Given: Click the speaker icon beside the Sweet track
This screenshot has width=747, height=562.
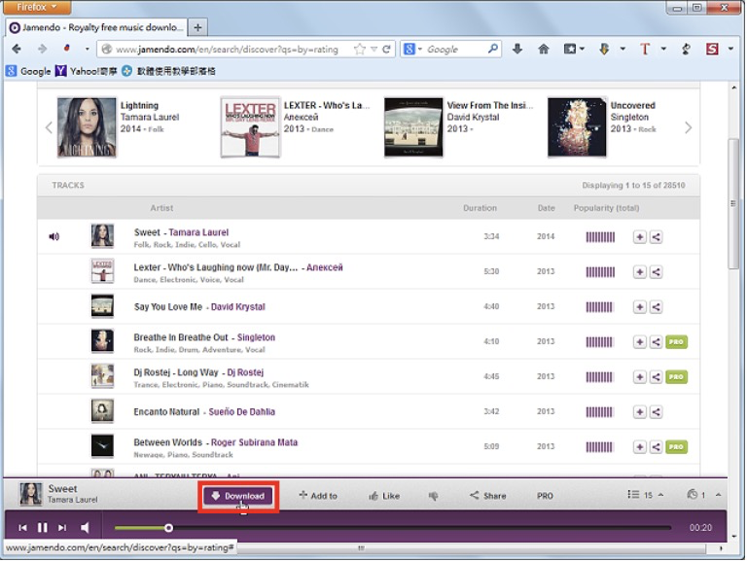Looking at the screenshot, I should pyautogui.click(x=53, y=236).
